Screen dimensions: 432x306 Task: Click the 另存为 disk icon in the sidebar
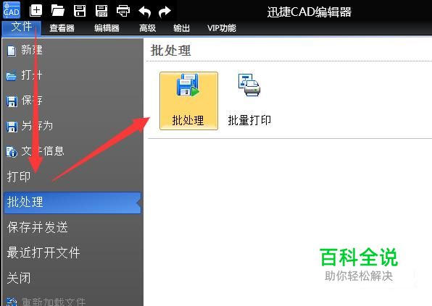12,127
